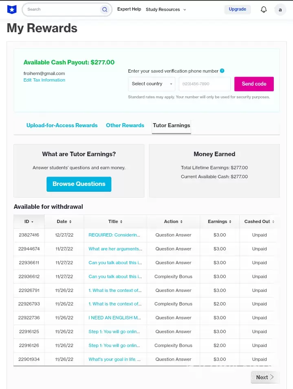Viewport: 293px width, 389px height.
Task: Open the Edit Tax Information link
Action: 44,80
